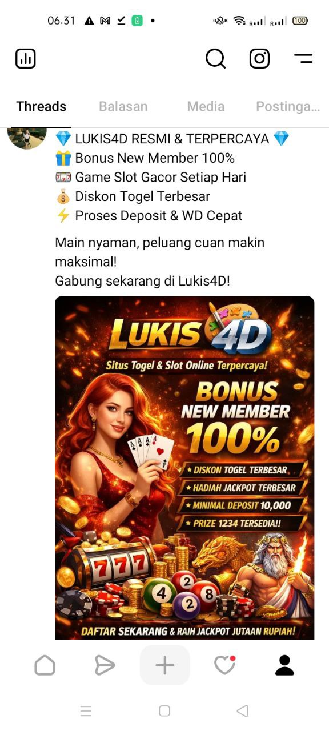Switch to the Media tab
Screen dimensions: 329x731
click(206, 106)
